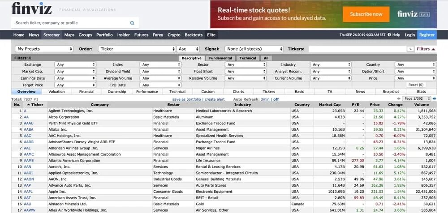Sort by the P/E column header

pyautogui.click(x=355, y=105)
